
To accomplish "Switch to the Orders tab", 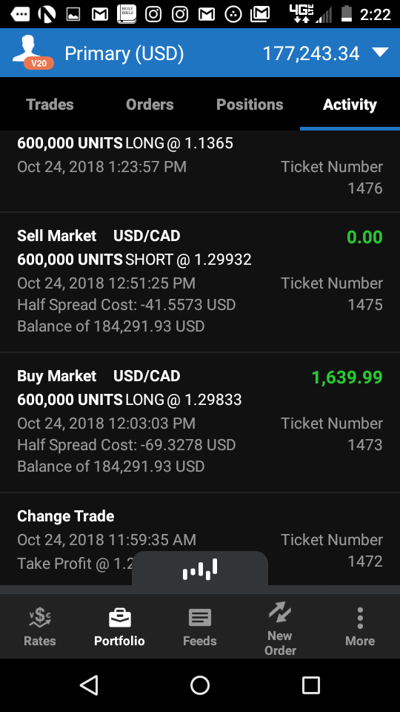I will coord(150,105).
